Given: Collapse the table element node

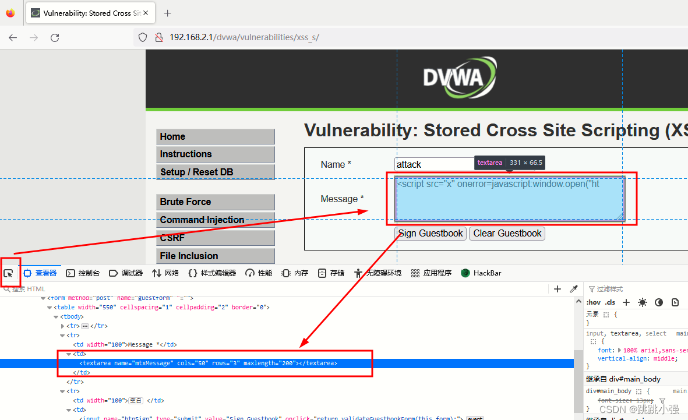Looking at the screenshot, I should (50, 308).
